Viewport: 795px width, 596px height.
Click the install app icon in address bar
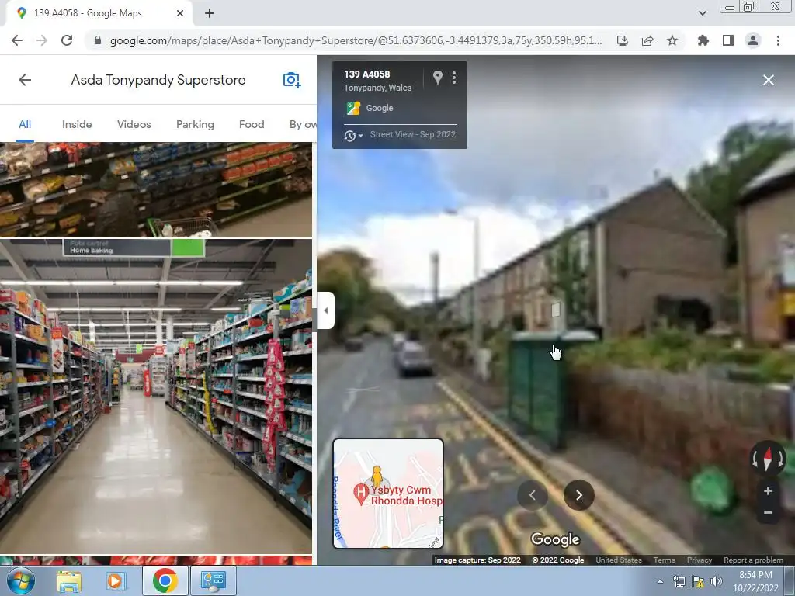623,40
